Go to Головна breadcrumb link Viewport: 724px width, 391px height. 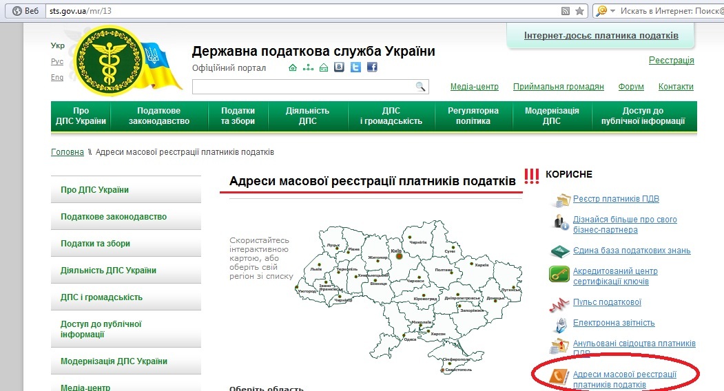68,152
